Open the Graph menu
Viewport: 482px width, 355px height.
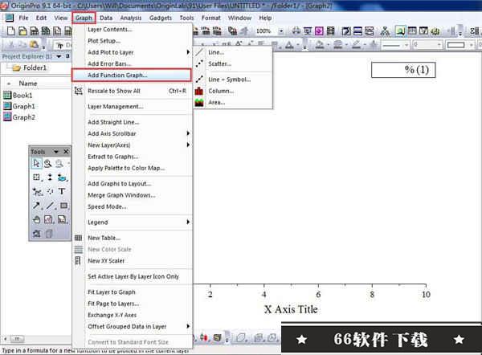point(84,18)
